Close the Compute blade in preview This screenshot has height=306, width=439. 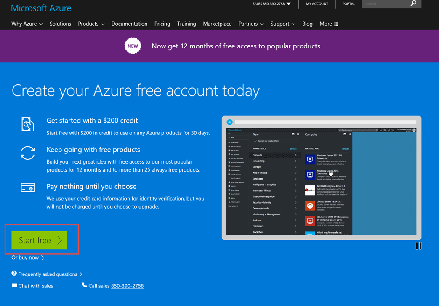pyautogui.click(x=350, y=134)
